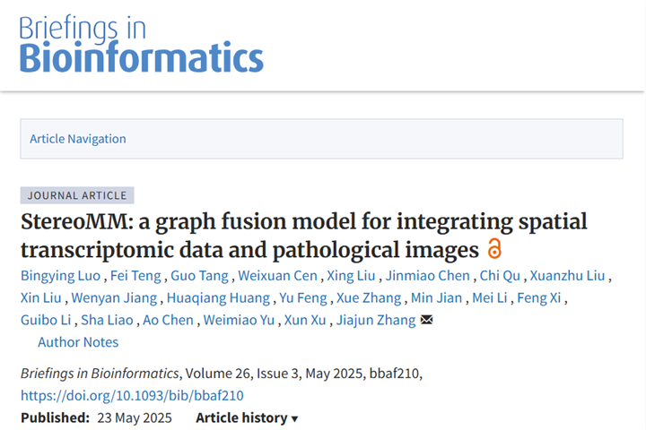Image resolution: width=646 pixels, height=430 pixels.
Task: Click author Xun Xu
Action: point(305,320)
